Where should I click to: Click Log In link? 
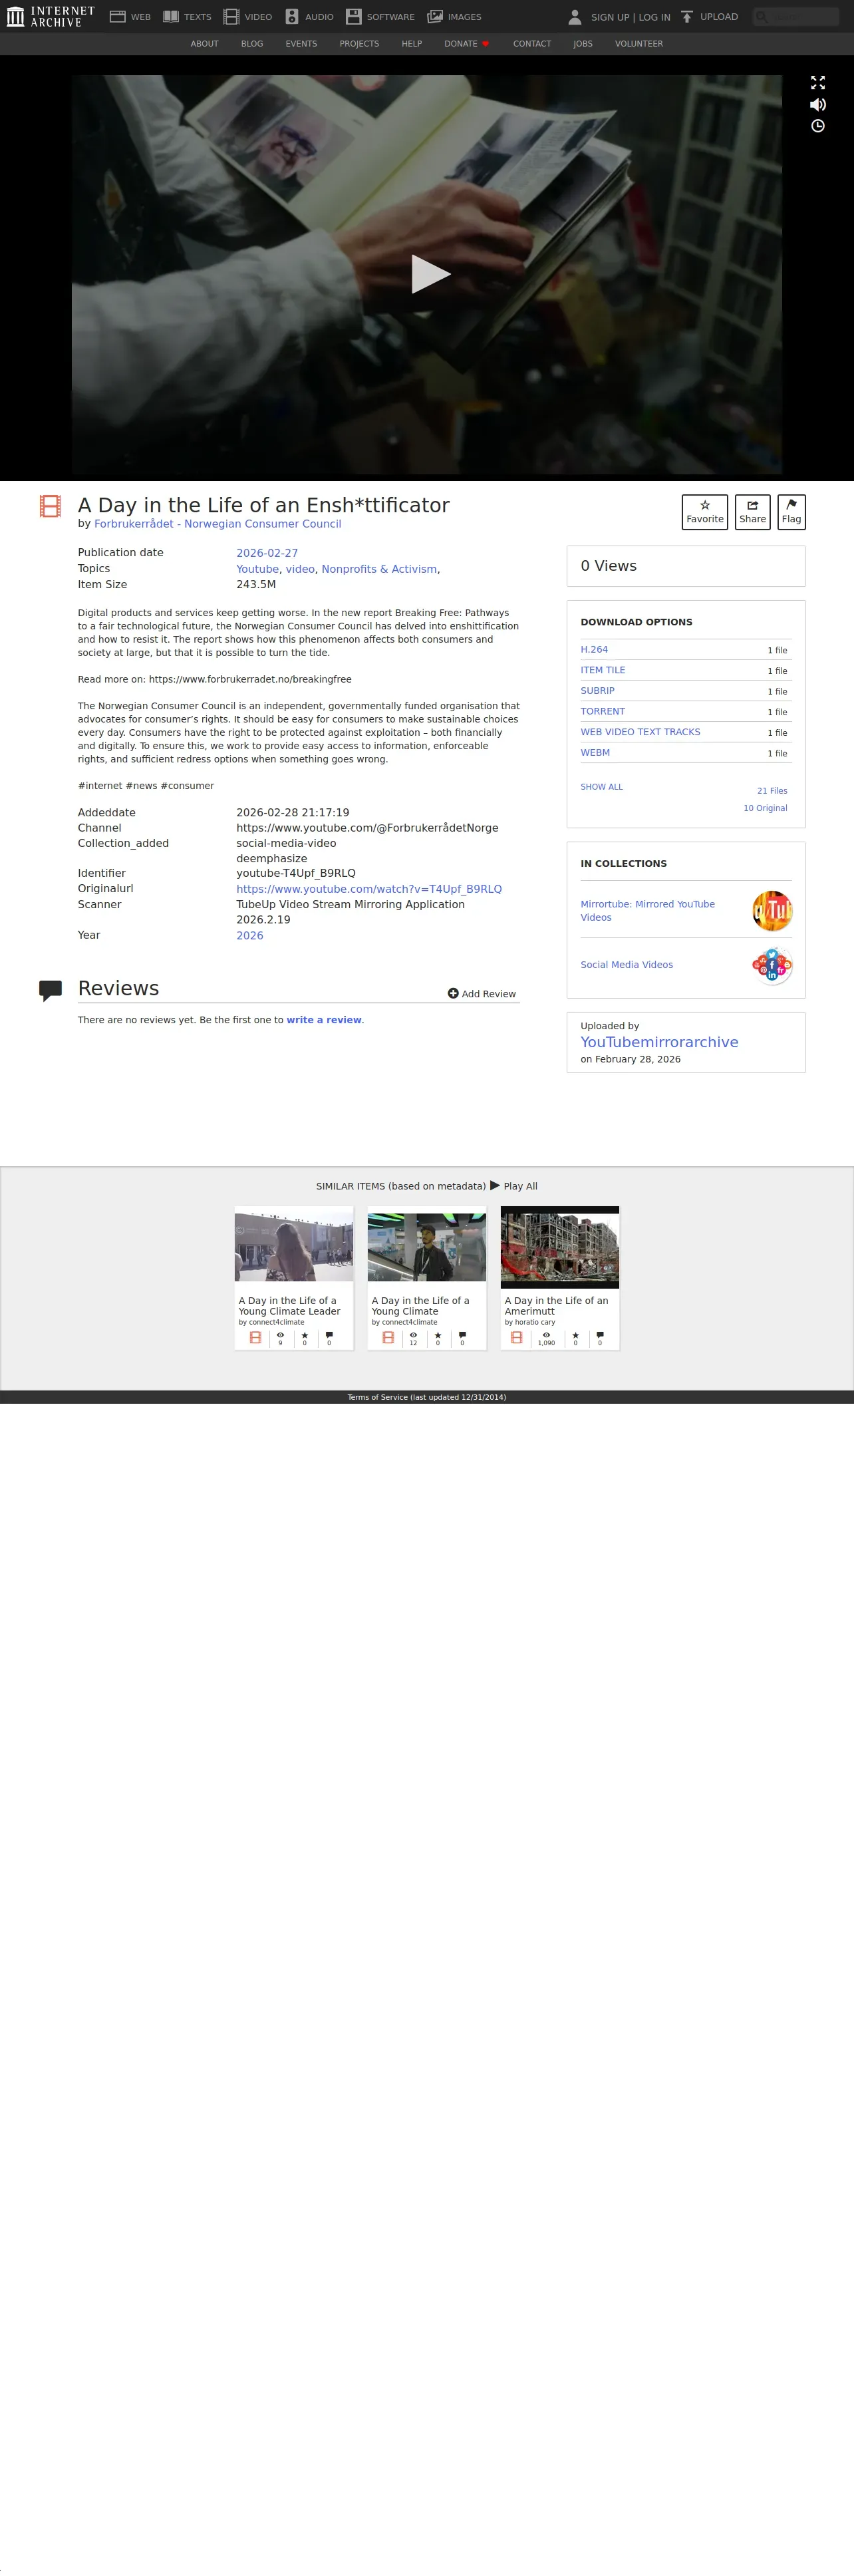coord(655,17)
